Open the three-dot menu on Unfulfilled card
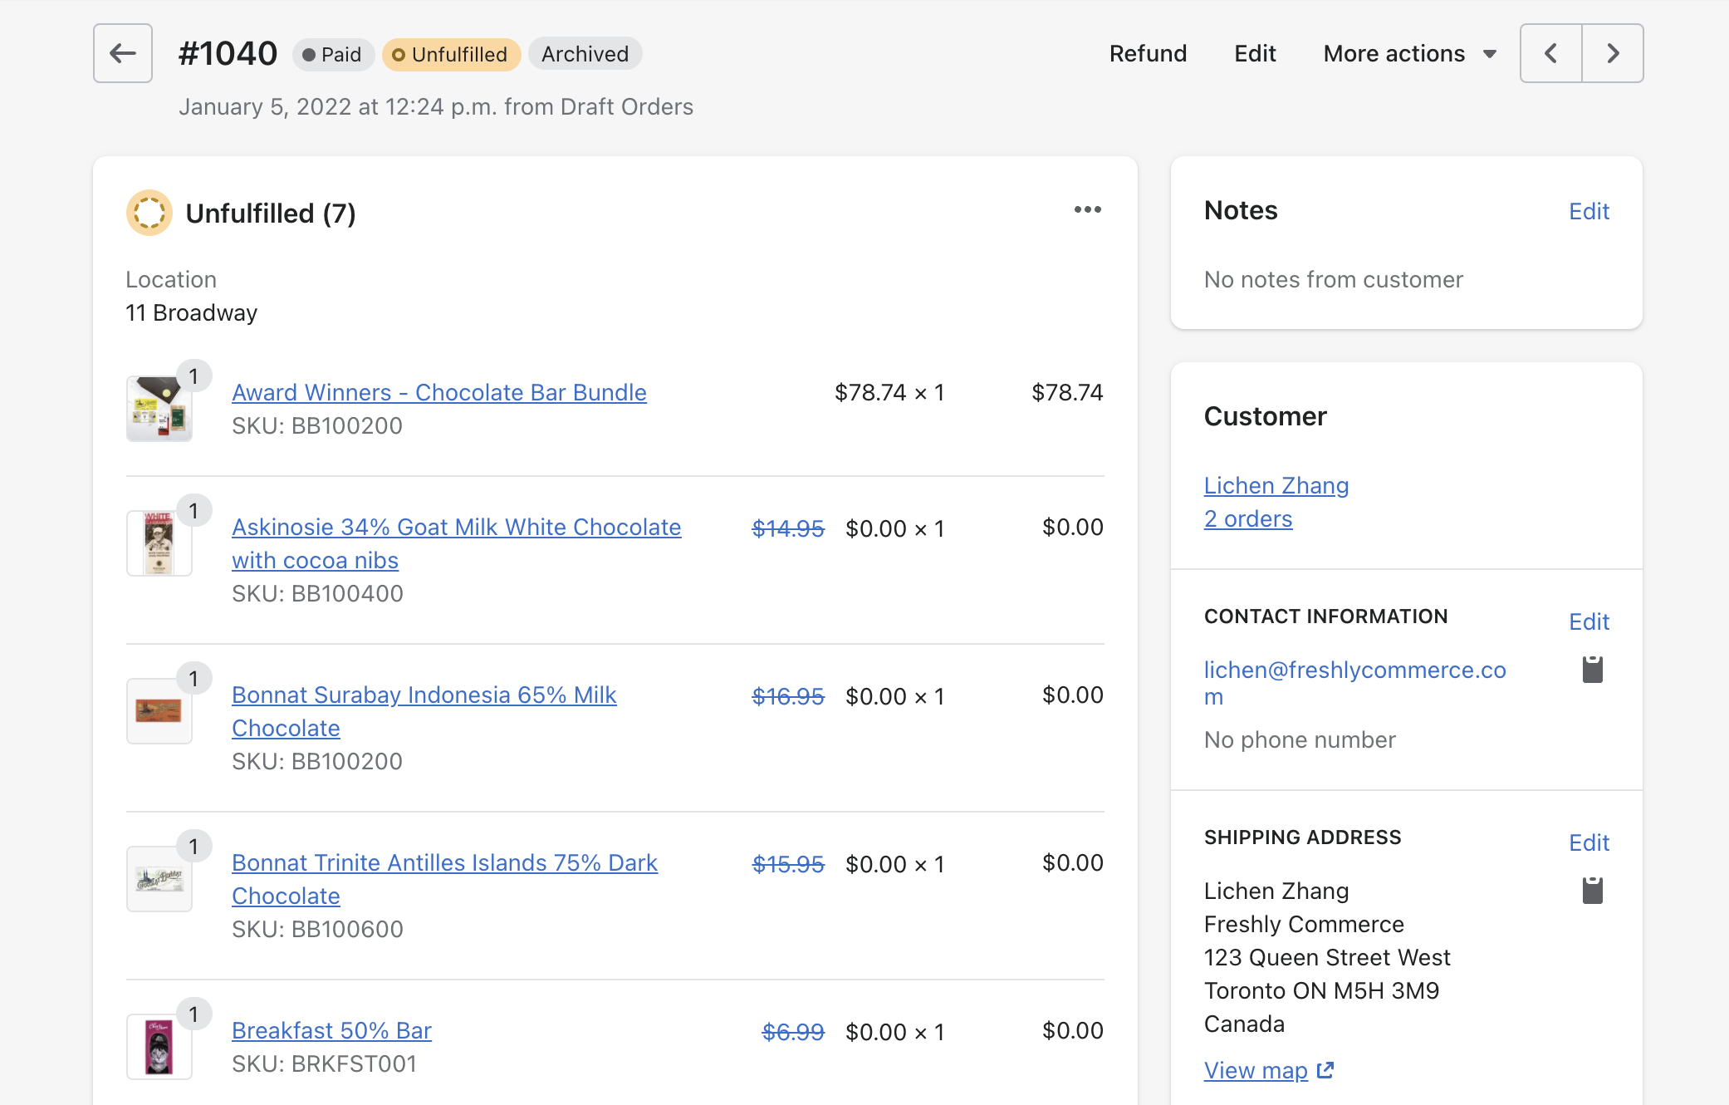The image size is (1729, 1105). 1087,210
